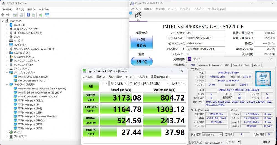
Task: Open 言語(Language) menu in CrystalDiskMark
Action: 160,77
